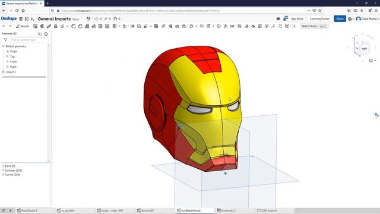
Task: Click the feature list rollback bar
Action: pos(24,77)
